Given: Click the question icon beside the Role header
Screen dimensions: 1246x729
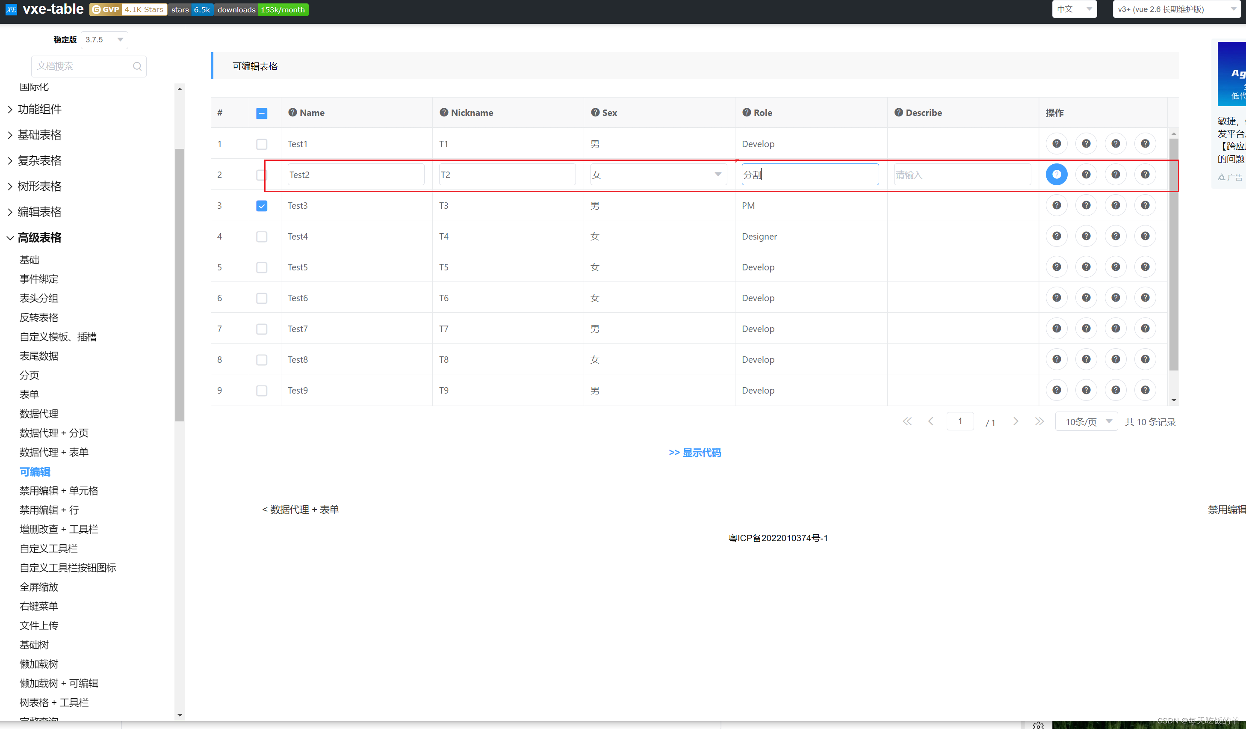Looking at the screenshot, I should tap(747, 112).
